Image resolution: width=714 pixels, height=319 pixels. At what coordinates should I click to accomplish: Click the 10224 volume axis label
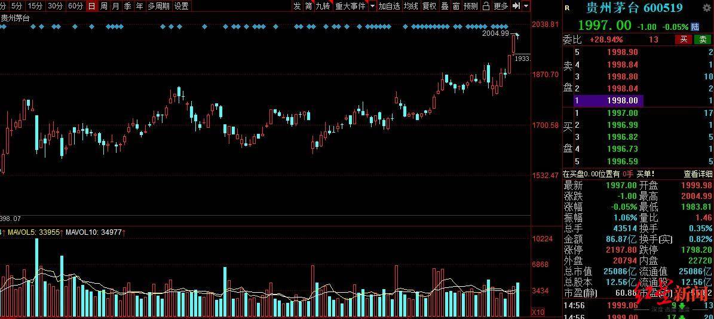click(x=543, y=239)
